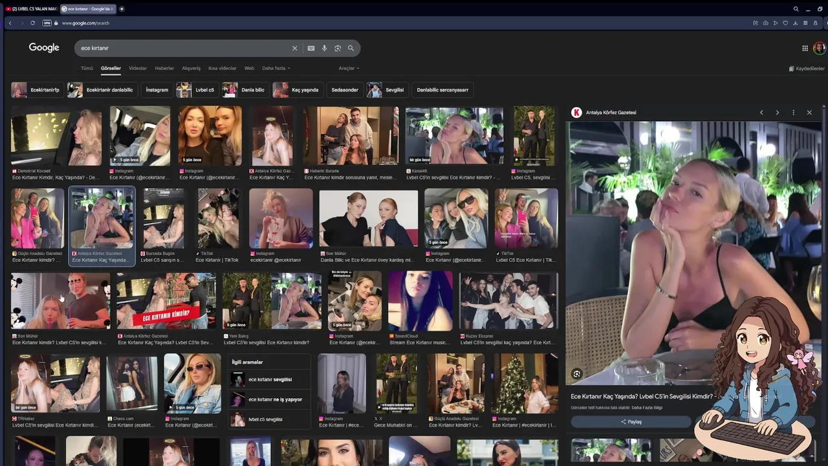
Task: Switch to the Alışveriş tab
Action: 191,68
